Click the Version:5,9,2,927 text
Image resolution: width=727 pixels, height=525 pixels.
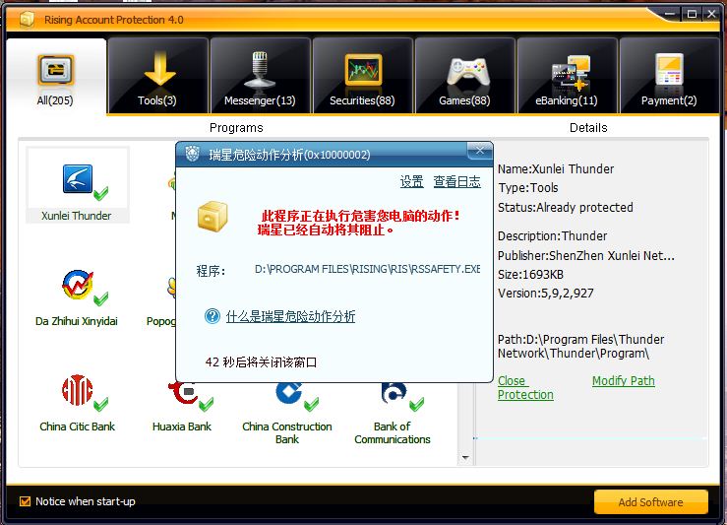click(545, 294)
